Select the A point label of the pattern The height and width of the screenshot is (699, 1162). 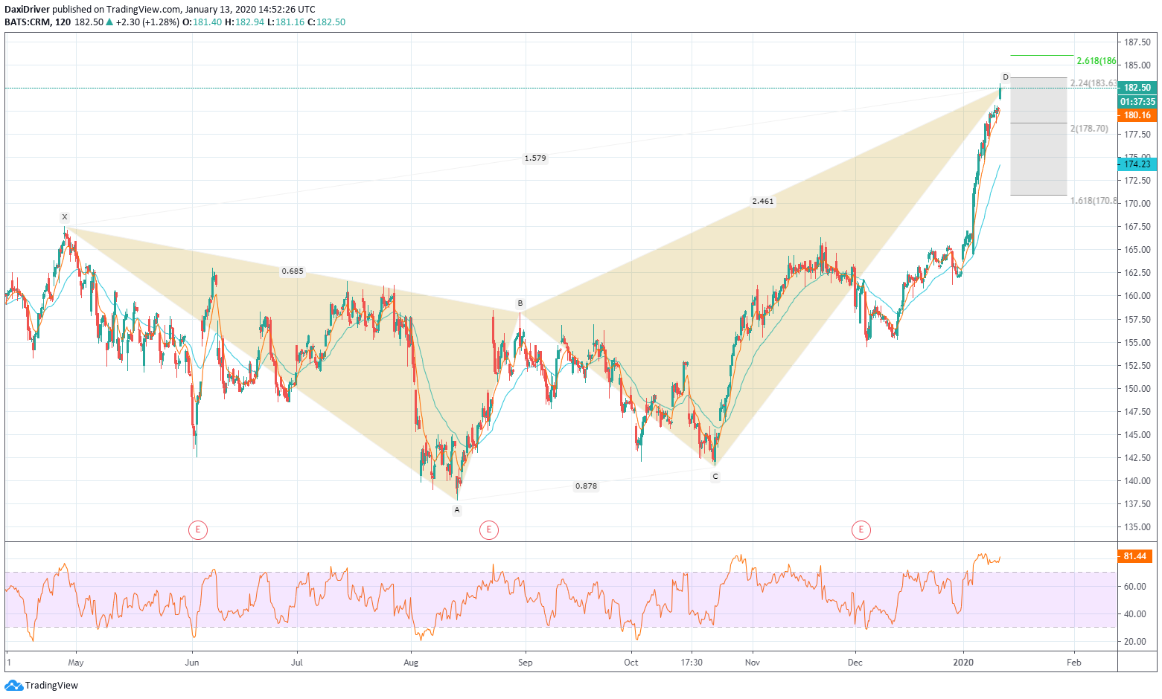457,510
